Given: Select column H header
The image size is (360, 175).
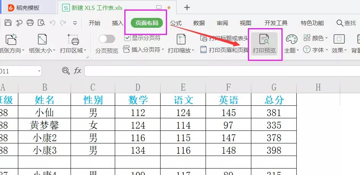Looking at the screenshot, I should 318,87.
